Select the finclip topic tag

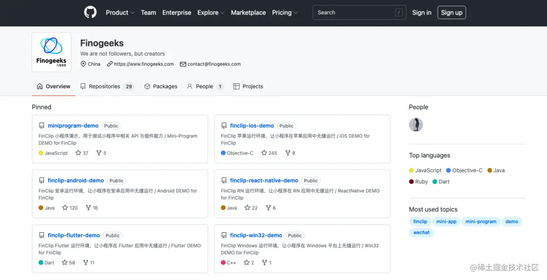tap(420, 222)
